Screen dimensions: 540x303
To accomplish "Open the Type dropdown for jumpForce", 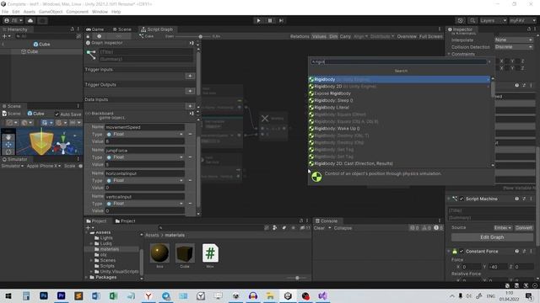I will (x=144, y=157).
